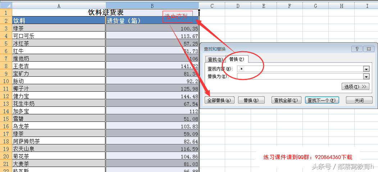Click cell 加多宝
378x172 pixels.
pyautogui.click(x=59, y=111)
